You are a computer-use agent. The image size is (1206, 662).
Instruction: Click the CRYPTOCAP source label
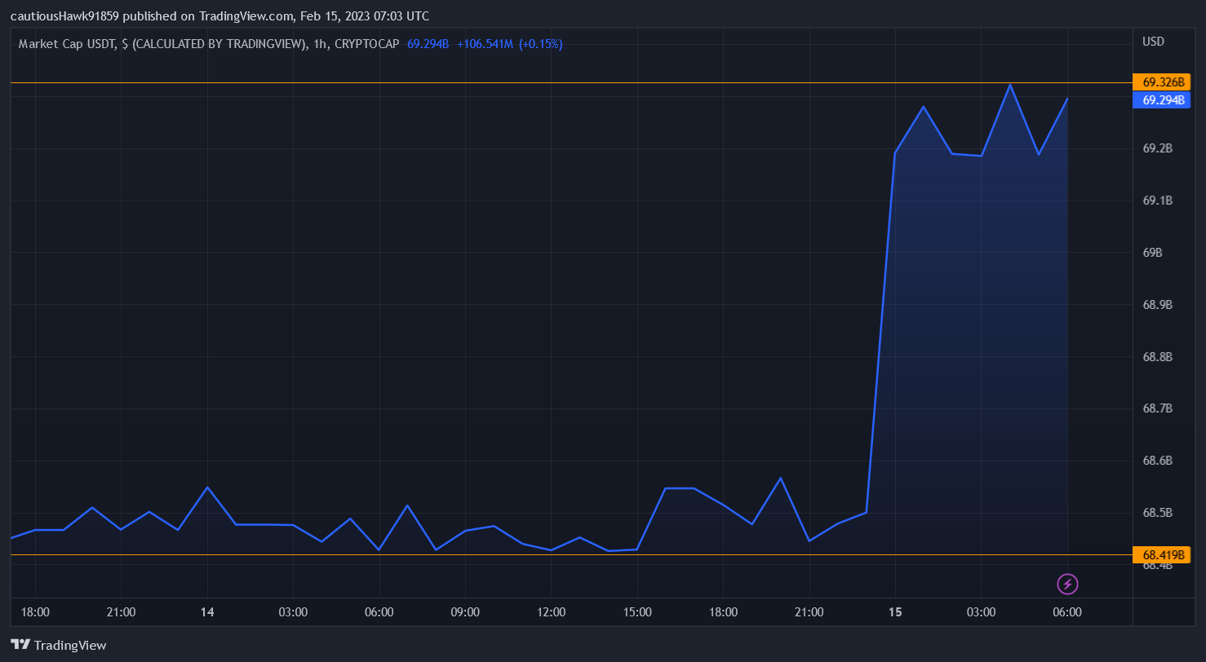coord(366,44)
